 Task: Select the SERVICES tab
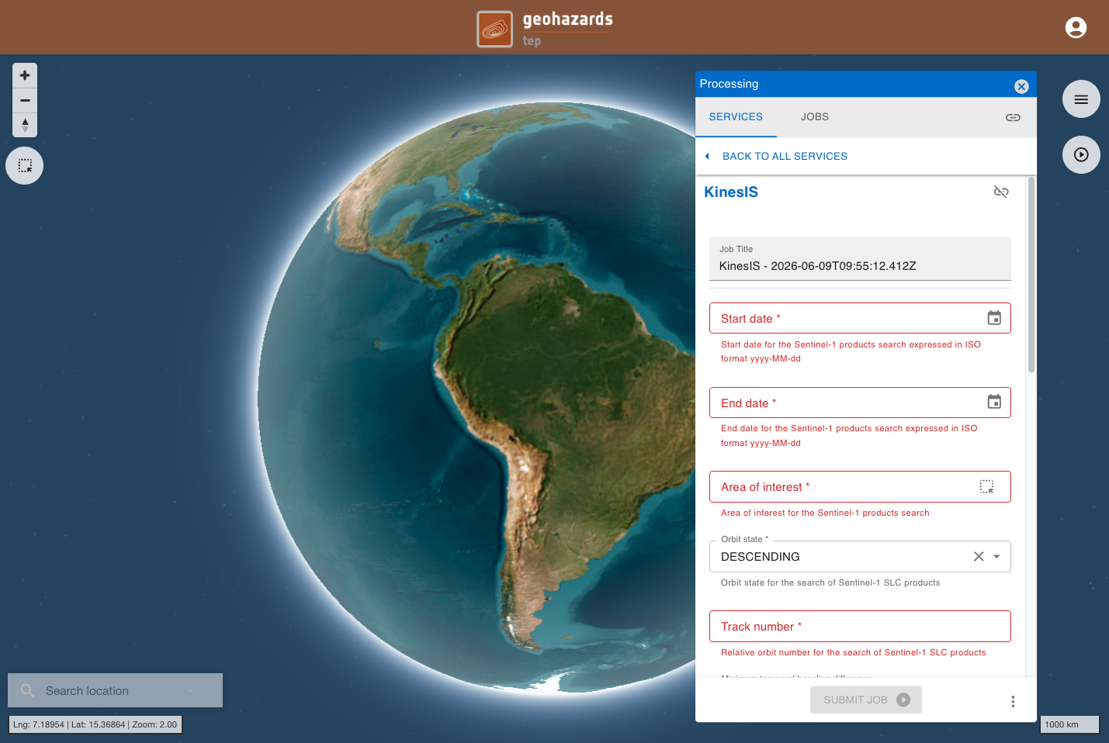[736, 117]
